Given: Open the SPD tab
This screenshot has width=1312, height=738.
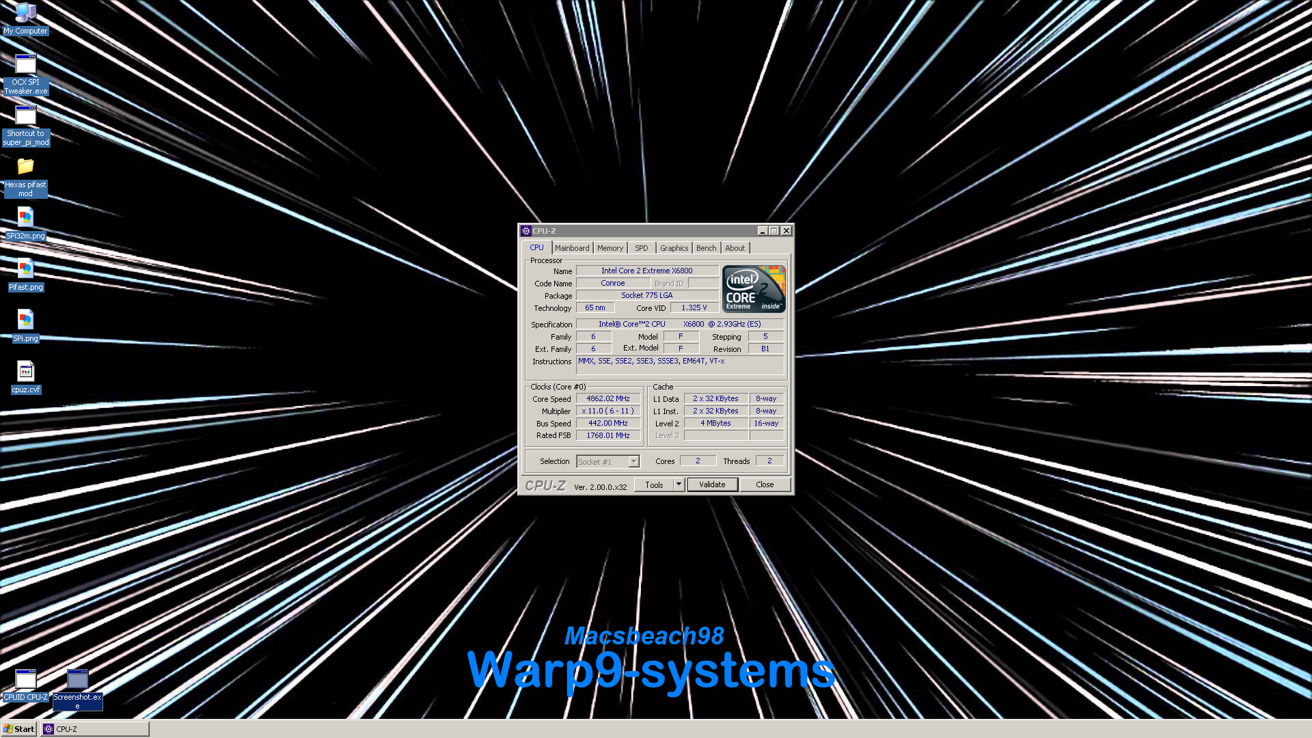Looking at the screenshot, I should click(641, 248).
